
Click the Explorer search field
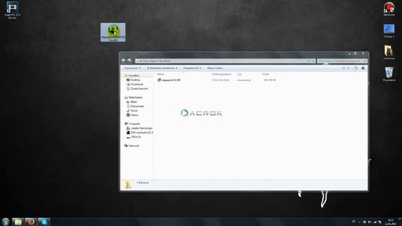click(342, 61)
